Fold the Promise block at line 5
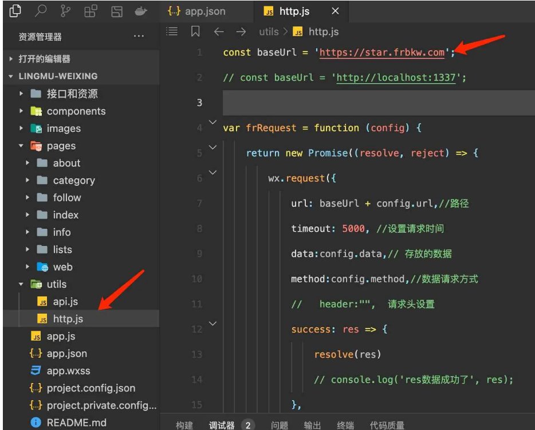 (x=213, y=147)
